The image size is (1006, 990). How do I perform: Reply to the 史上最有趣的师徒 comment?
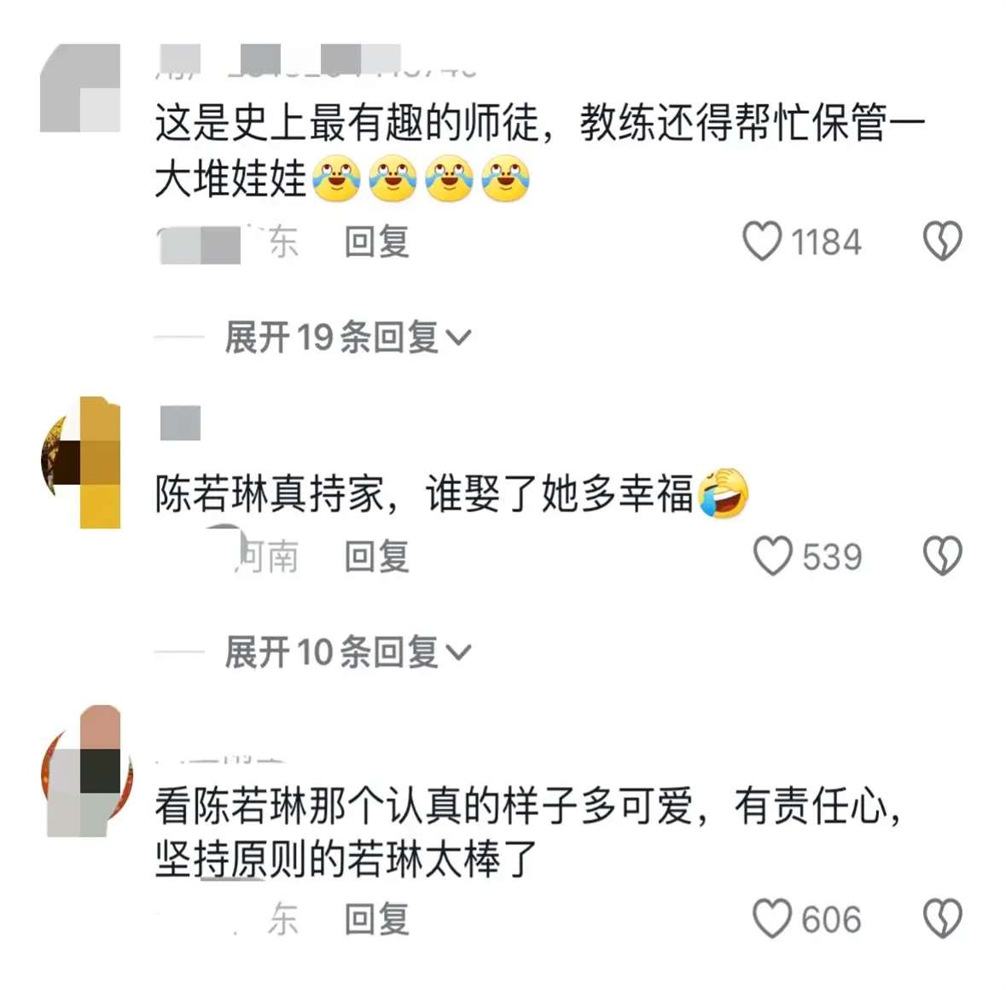(x=376, y=242)
